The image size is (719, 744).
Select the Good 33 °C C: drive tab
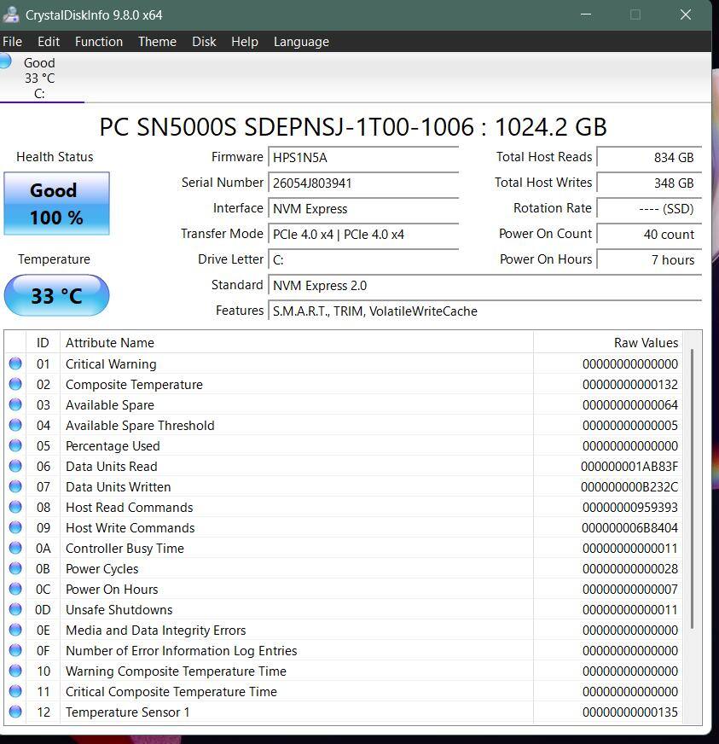coord(40,78)
